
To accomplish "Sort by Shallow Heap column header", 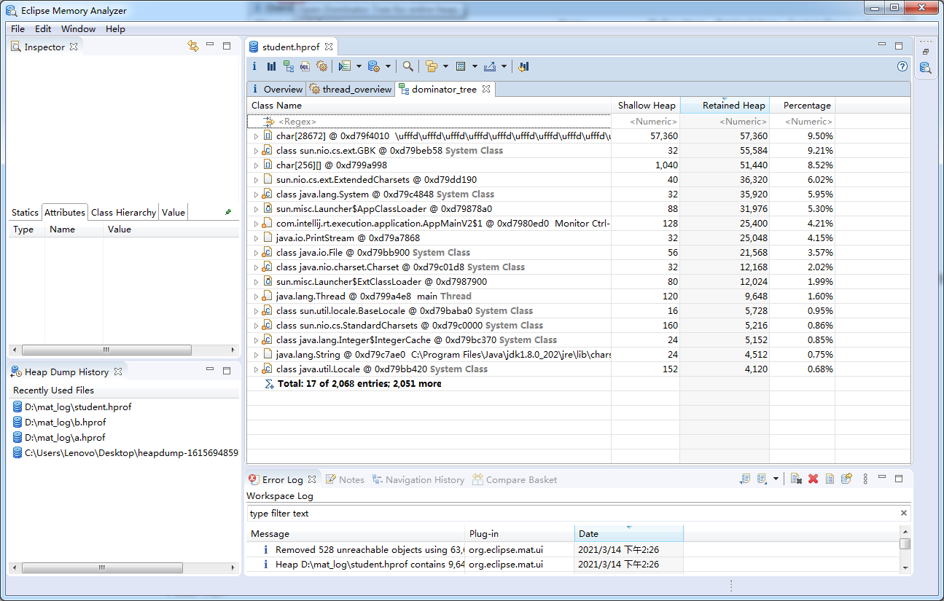I will tap(646, 106).
